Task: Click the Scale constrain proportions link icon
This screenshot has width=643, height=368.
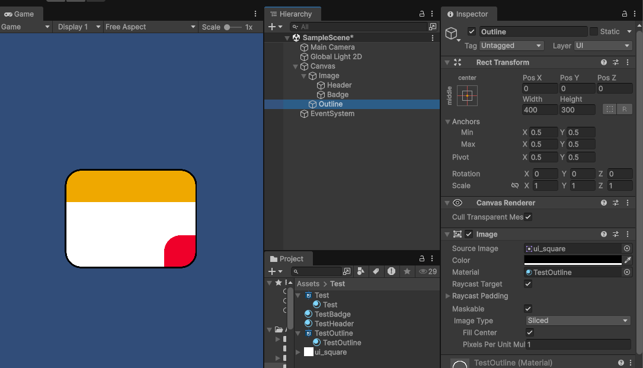Action: 514,185
